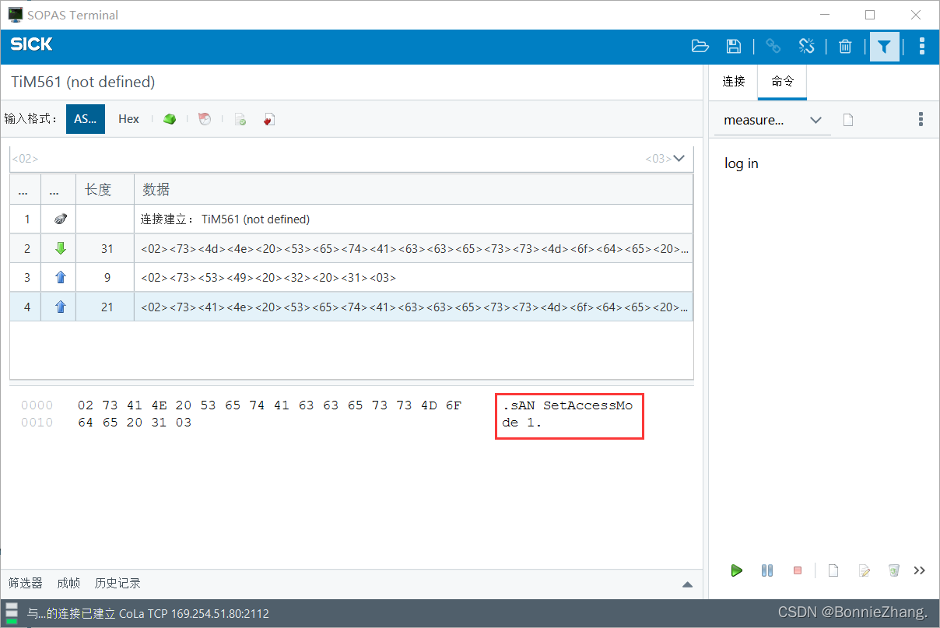This screenshot has height=628, width=940.
Task: Click the 长度 column header
Action: (105, 189)
